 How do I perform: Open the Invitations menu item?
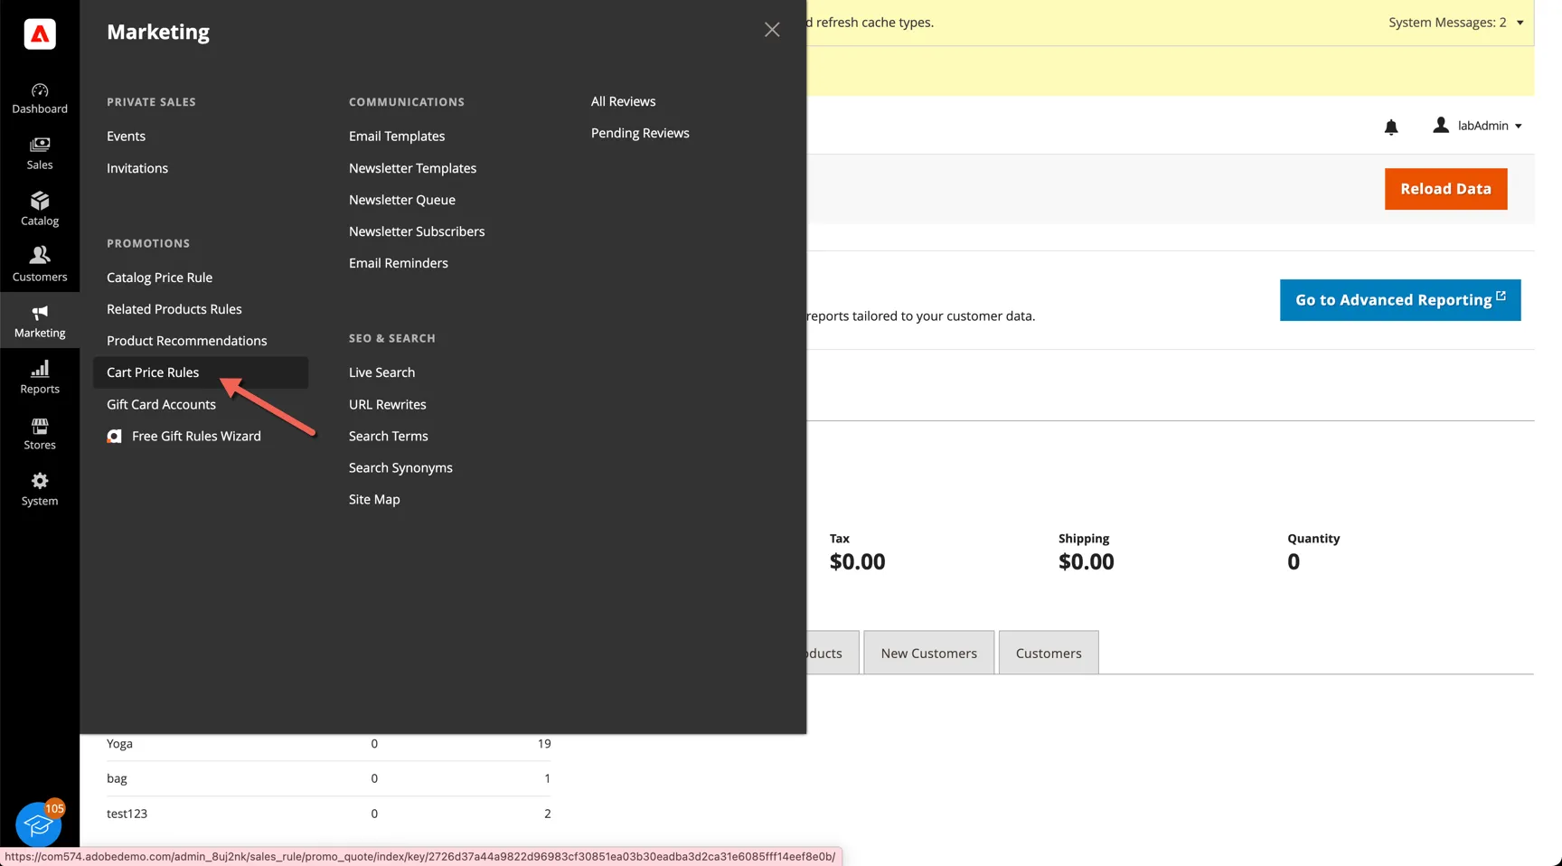(137, 168)
